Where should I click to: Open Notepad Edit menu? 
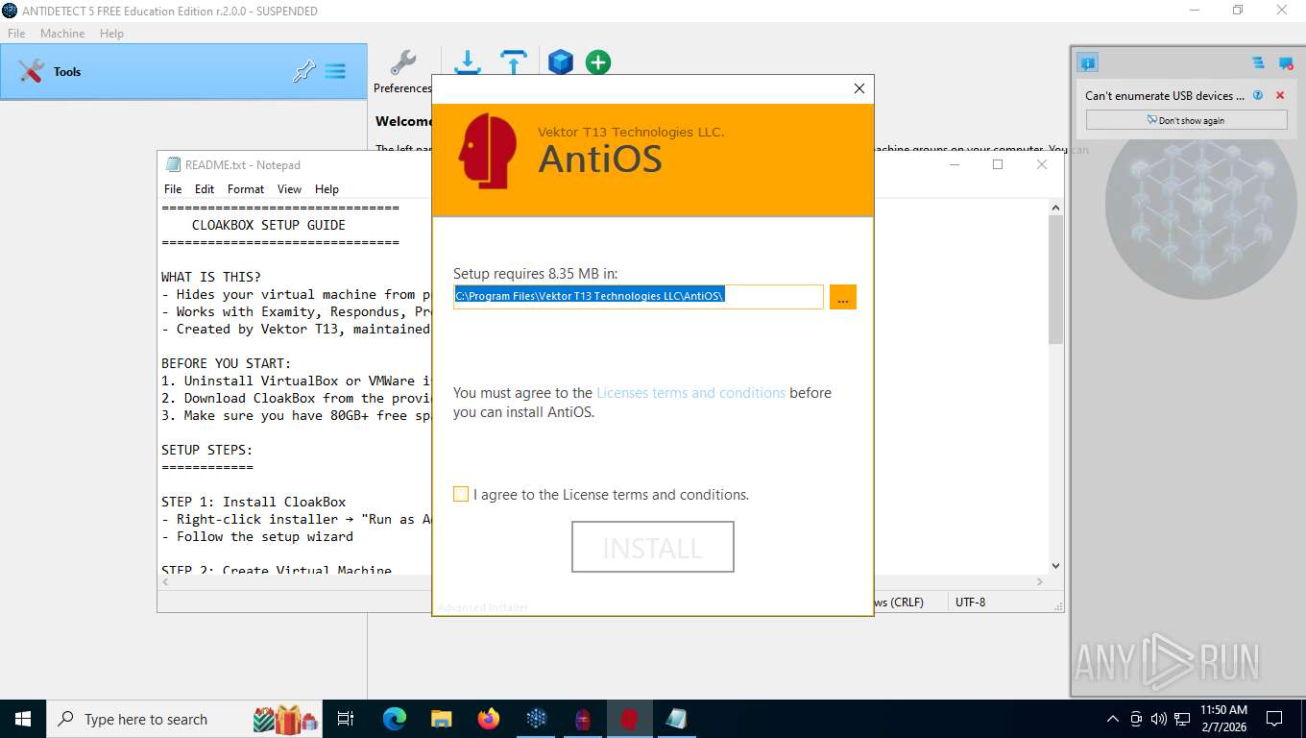(x=205, y=189)
